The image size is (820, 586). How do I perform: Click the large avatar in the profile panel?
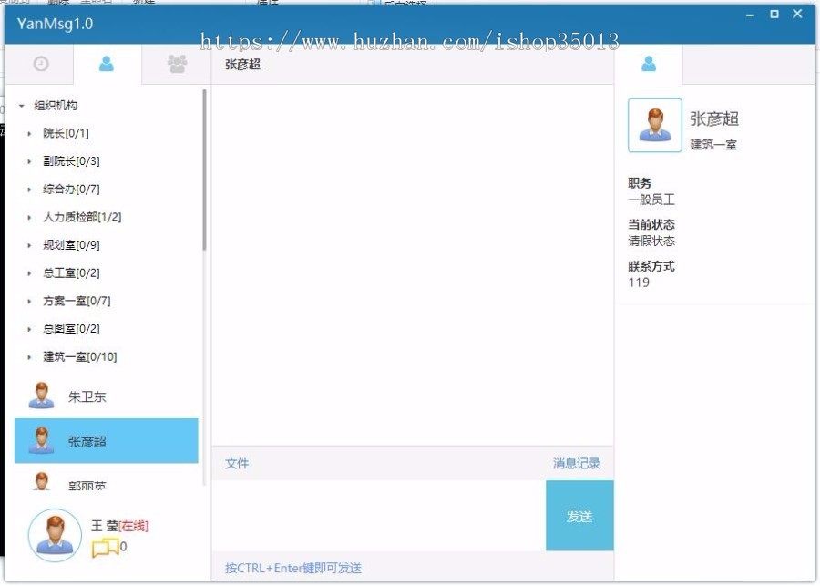654,125
